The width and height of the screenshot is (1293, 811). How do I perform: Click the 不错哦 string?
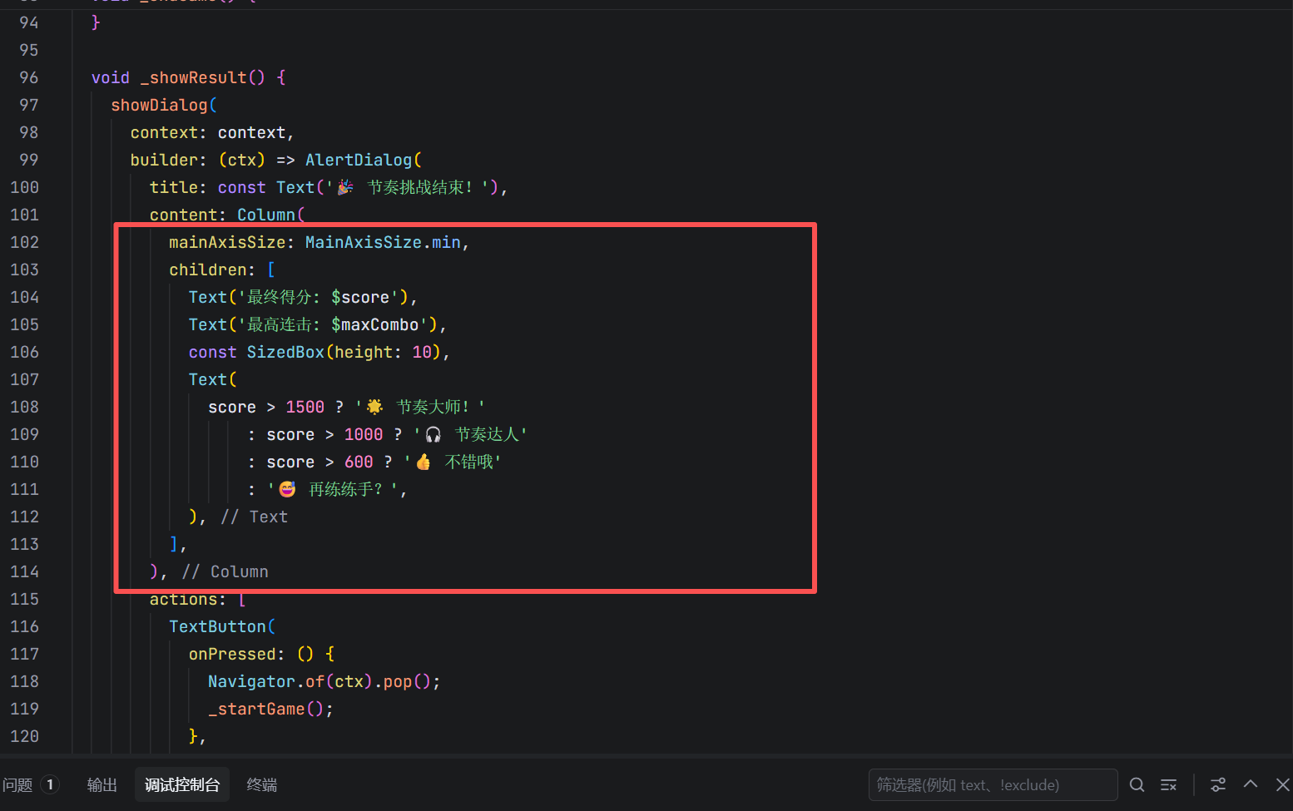pyautogui.click(x=469, y=462)
